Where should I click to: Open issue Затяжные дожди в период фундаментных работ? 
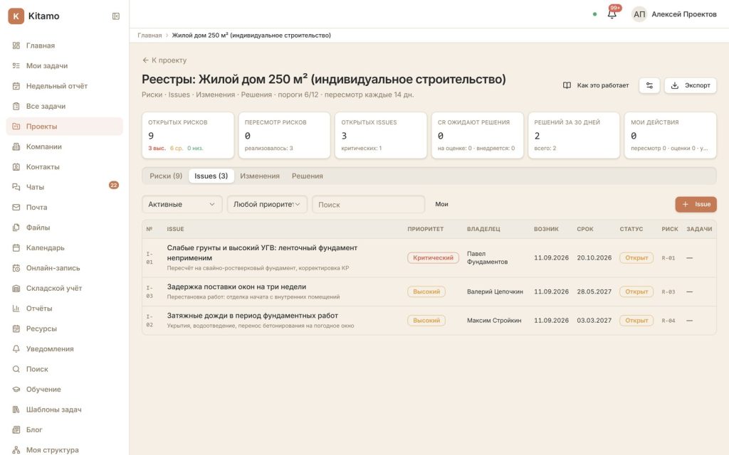click(253, 316)
